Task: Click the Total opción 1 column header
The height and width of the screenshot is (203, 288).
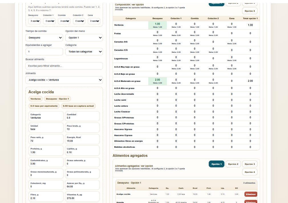Action: [x=250, y=18]
